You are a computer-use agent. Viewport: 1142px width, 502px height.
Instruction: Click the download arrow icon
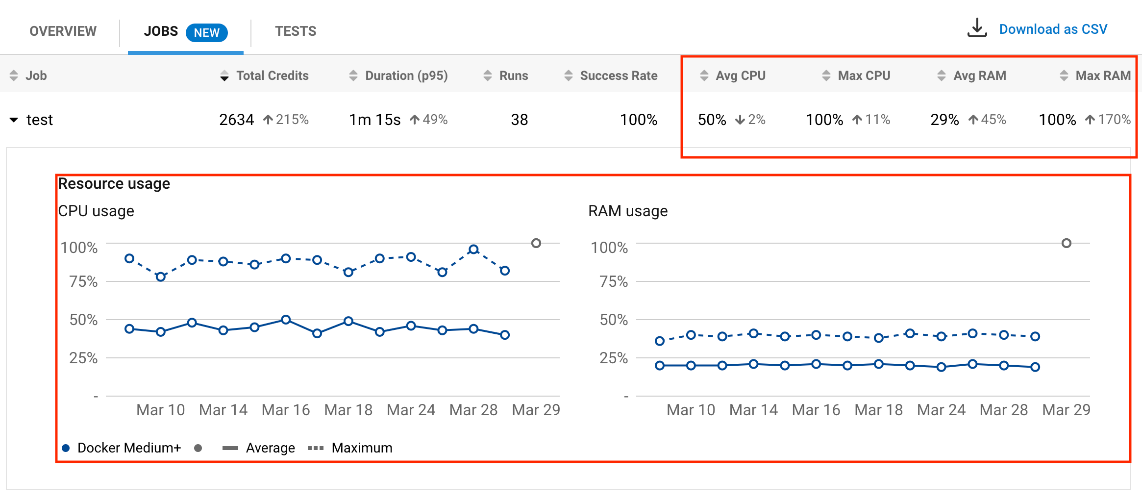(x=977, y=28)
